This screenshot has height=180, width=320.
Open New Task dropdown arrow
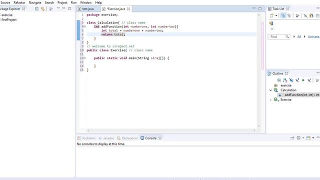pos(276,15)
